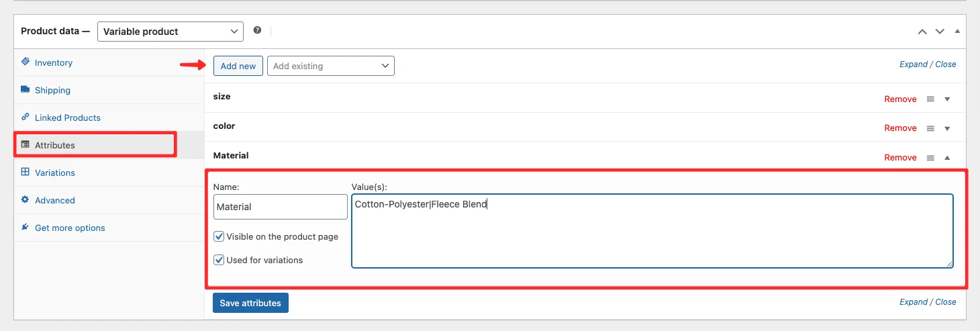Expand the color attribute row
This screenshot has width=980, height=331.
tap(948, 128)
